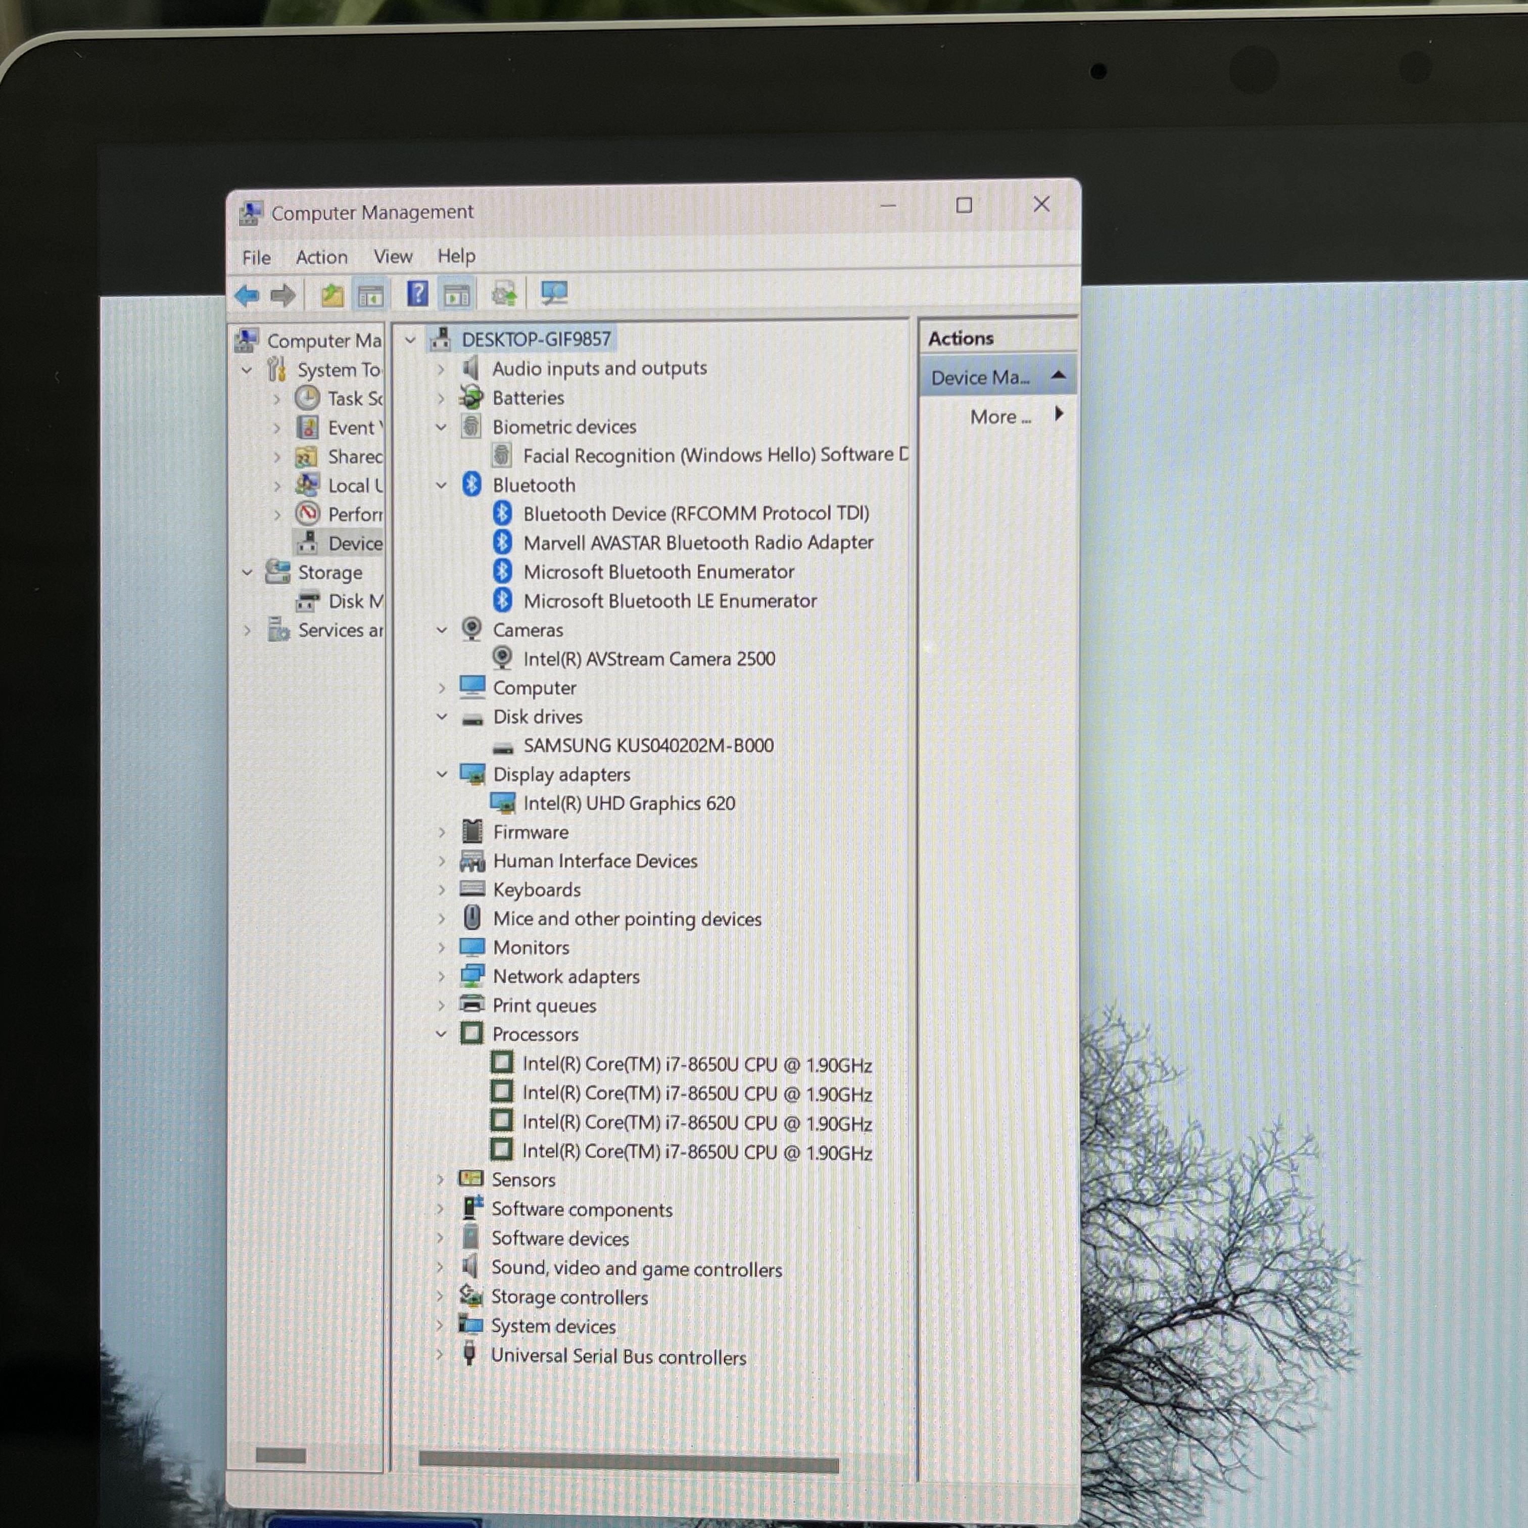Collapse the Bluetooth category
Image resolution: width=1528 pixels, height=1528 pixels.
[441, 485]
